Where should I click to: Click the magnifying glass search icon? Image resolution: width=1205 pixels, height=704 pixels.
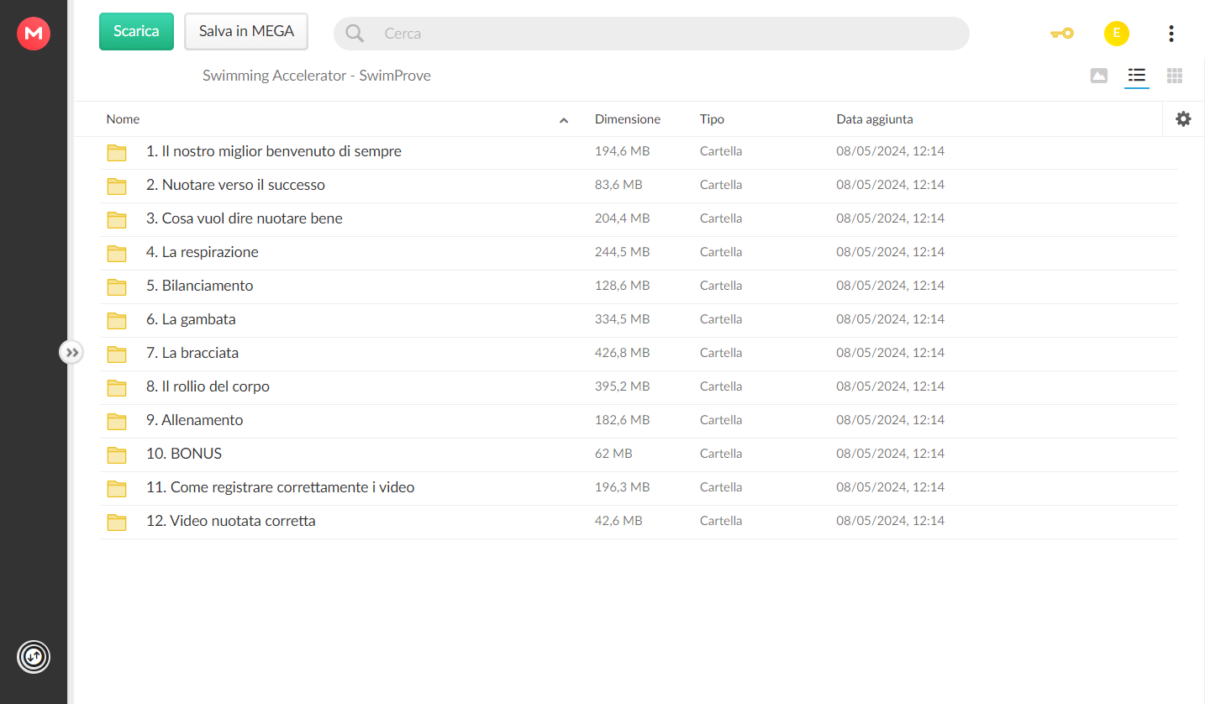pyautogui.click(x=355, y=34)
